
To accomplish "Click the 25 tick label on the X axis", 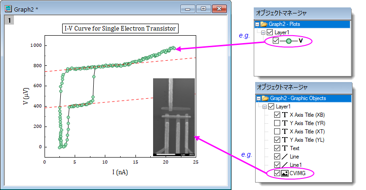I will click(196, 162).
